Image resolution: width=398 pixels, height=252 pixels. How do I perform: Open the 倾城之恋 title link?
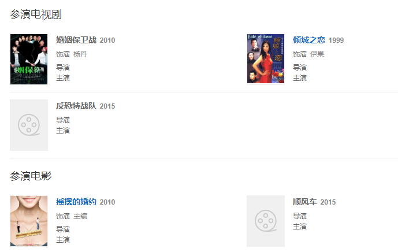click(309, 40)
